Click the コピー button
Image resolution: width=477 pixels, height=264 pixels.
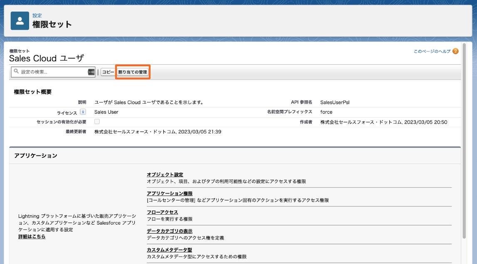pos(108,72)
